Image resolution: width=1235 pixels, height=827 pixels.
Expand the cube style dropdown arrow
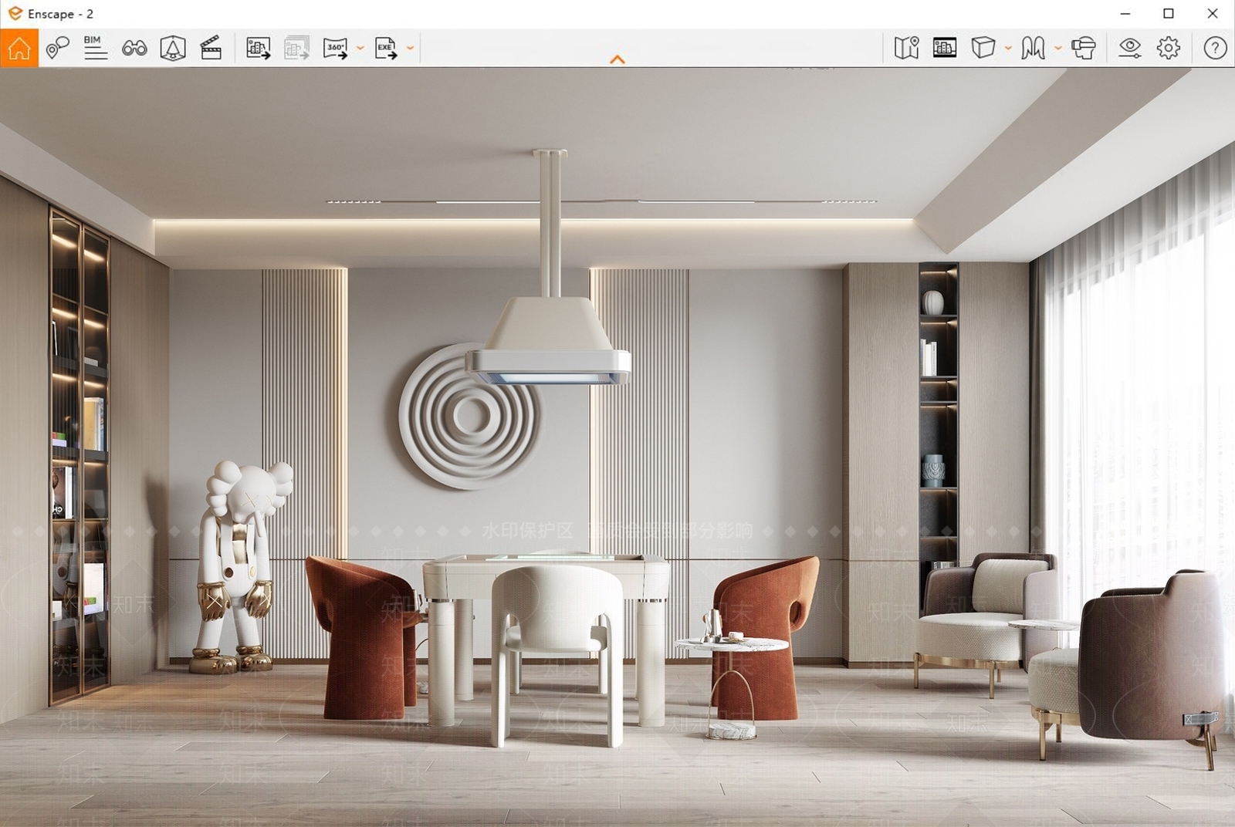pyautogui.click(x=1008, y=48)
